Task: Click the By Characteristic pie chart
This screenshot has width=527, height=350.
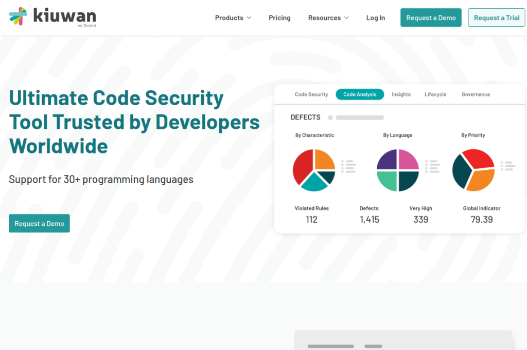Action: pos(314,170)
